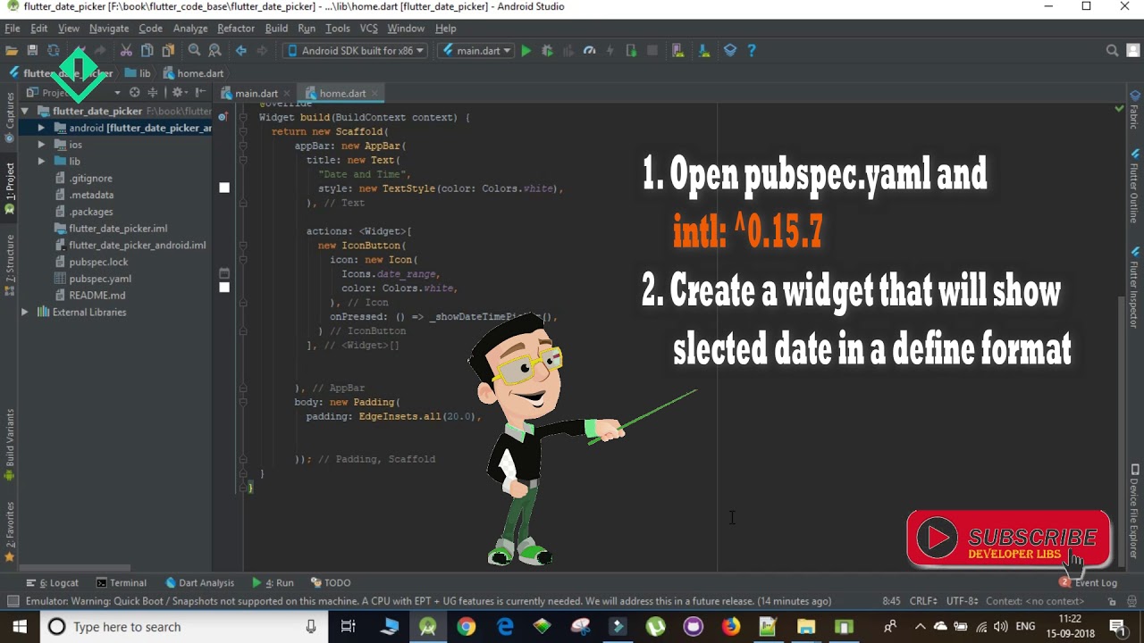Click the blue Help question icon

pos(752,51)
